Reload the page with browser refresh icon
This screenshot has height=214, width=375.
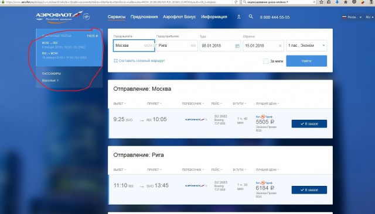pyautogui.click(x=236, y=2)
